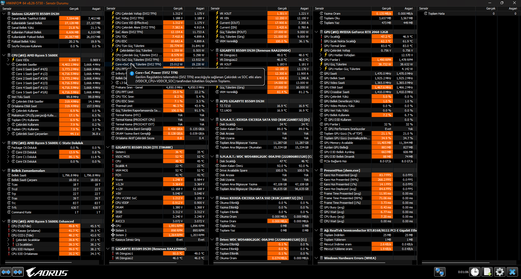Image resolution: width=521 pixels, height=279 pixels.
Task: Open the remote network monitoring icon
Action: pyautogui.click(x=440, y=272)
